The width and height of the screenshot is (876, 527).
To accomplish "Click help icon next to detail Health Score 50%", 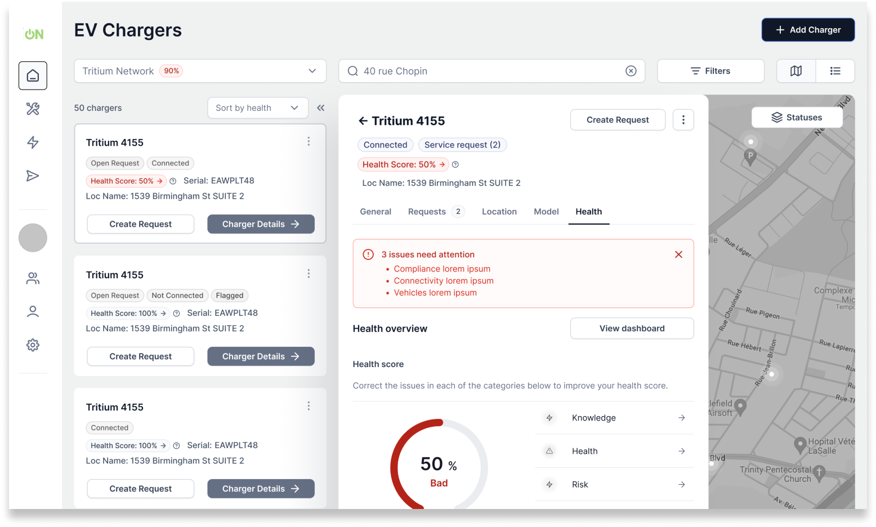I will point(455,164).
